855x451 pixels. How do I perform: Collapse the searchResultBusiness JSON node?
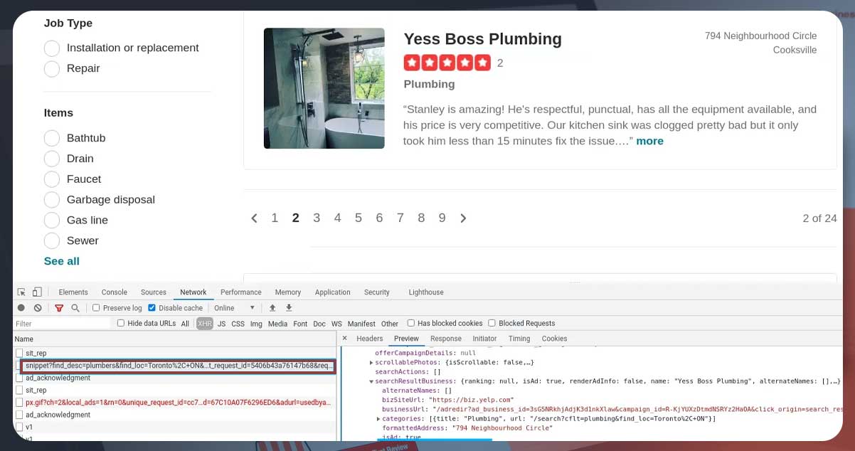coord(371,381)
